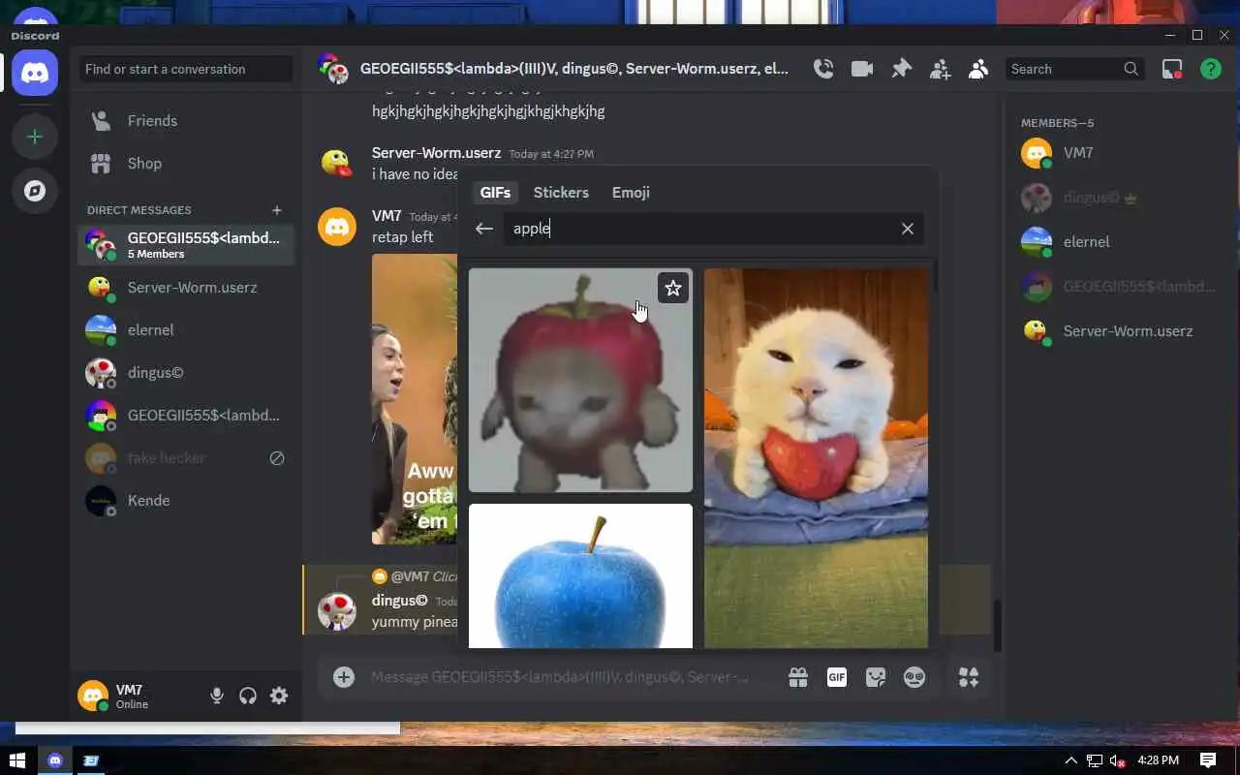This screenshot has height=775, width=1240.
Task: Open Discord help icon
Action: click(x=1211, y=69)
